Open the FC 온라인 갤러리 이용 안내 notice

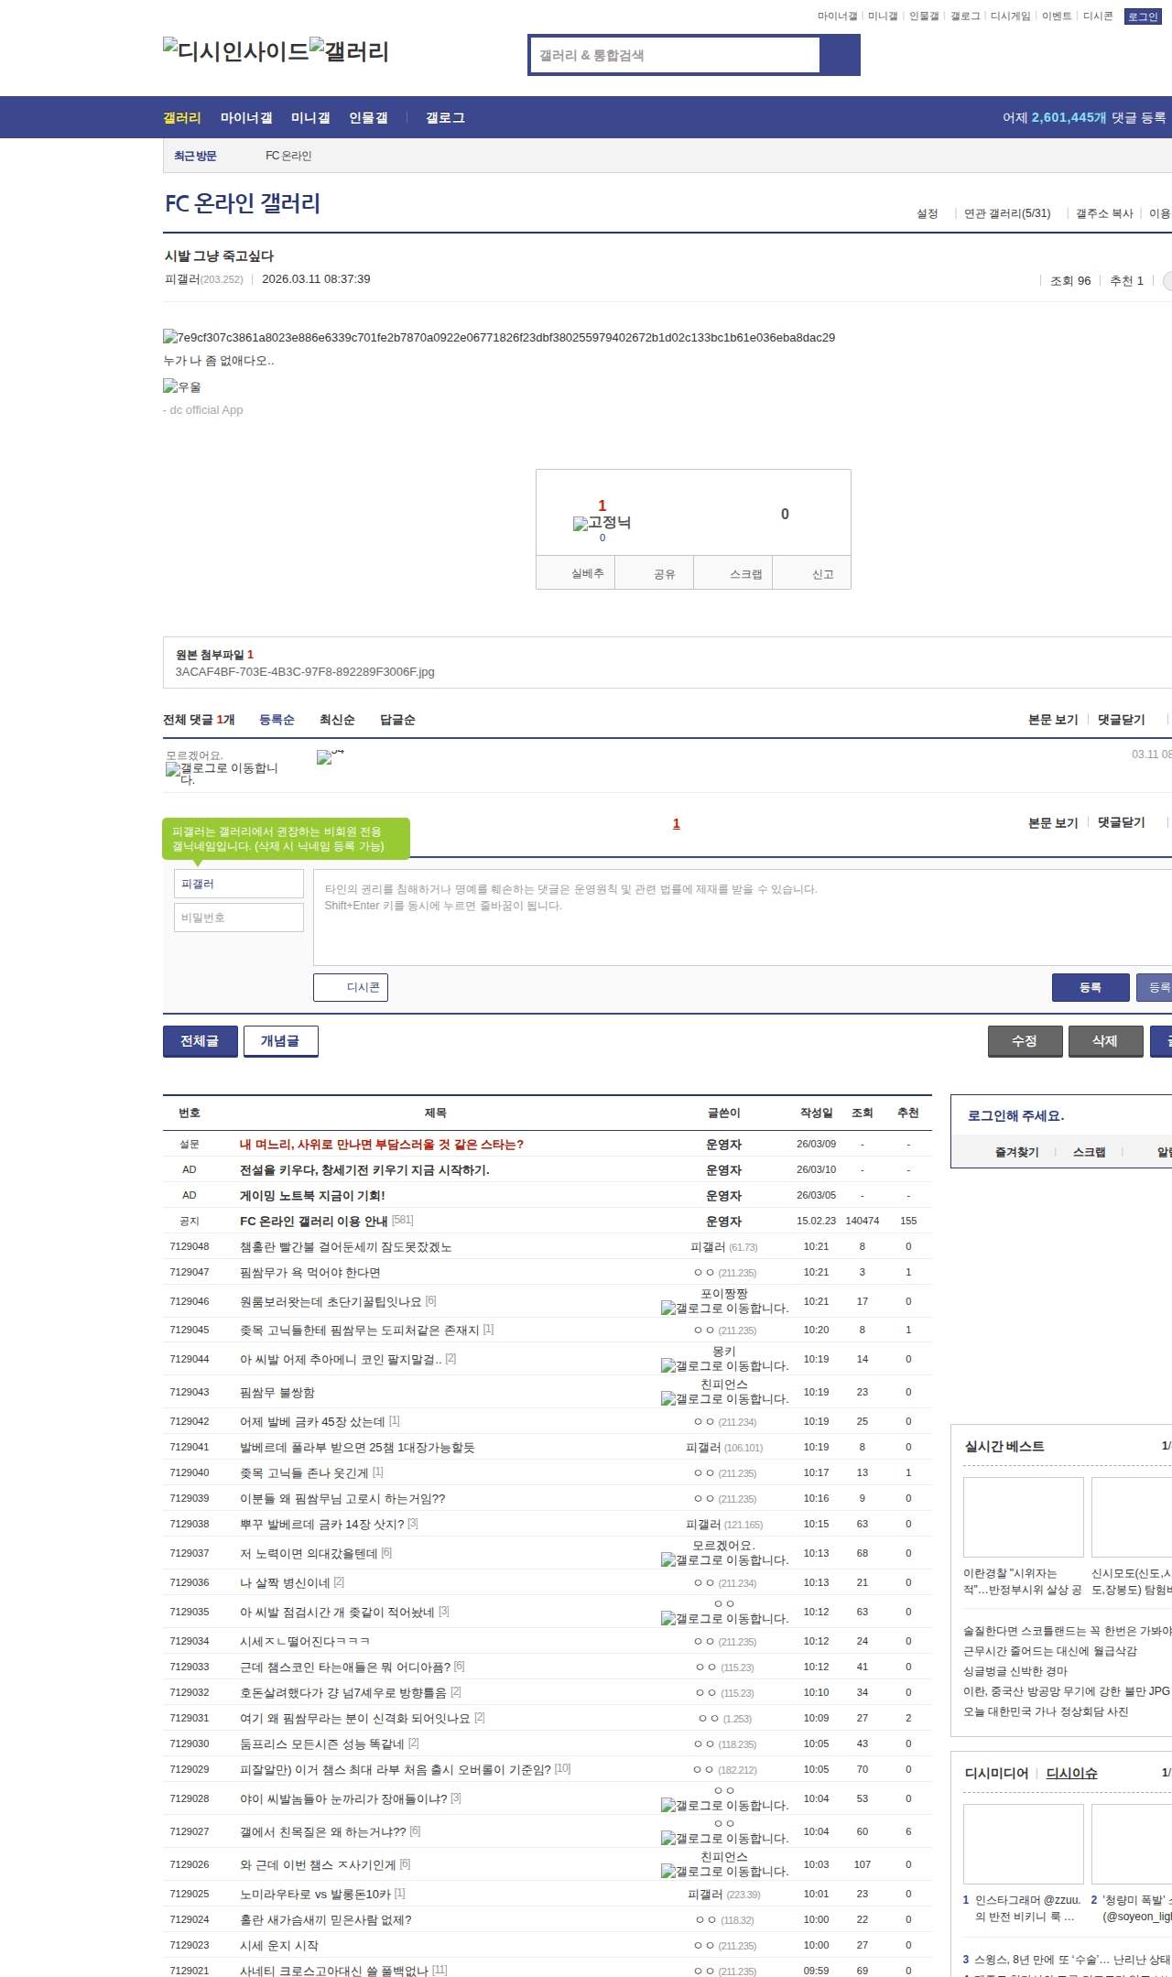click(x=313, y=1221)
